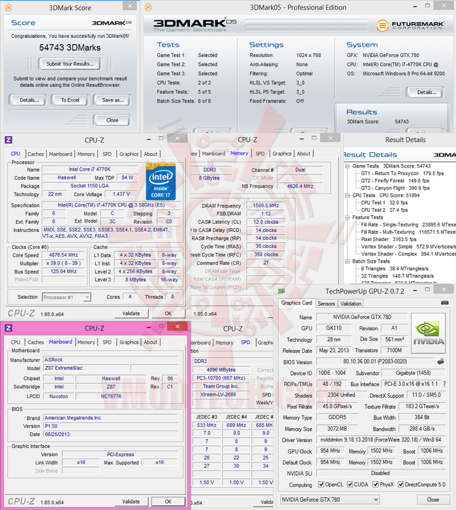456x510 pixels.
Task: Open the About tab in CPU-Z CPU window
Action: coord(150,154)
